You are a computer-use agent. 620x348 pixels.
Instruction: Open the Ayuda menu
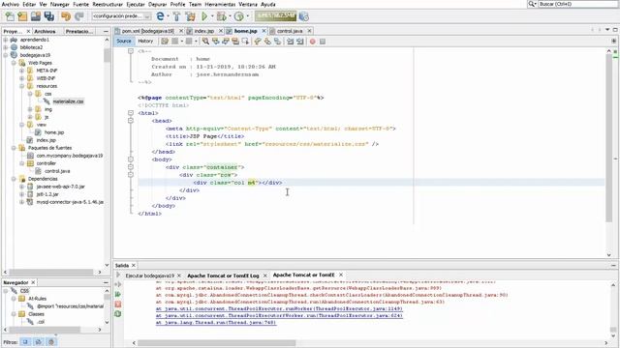268,4
